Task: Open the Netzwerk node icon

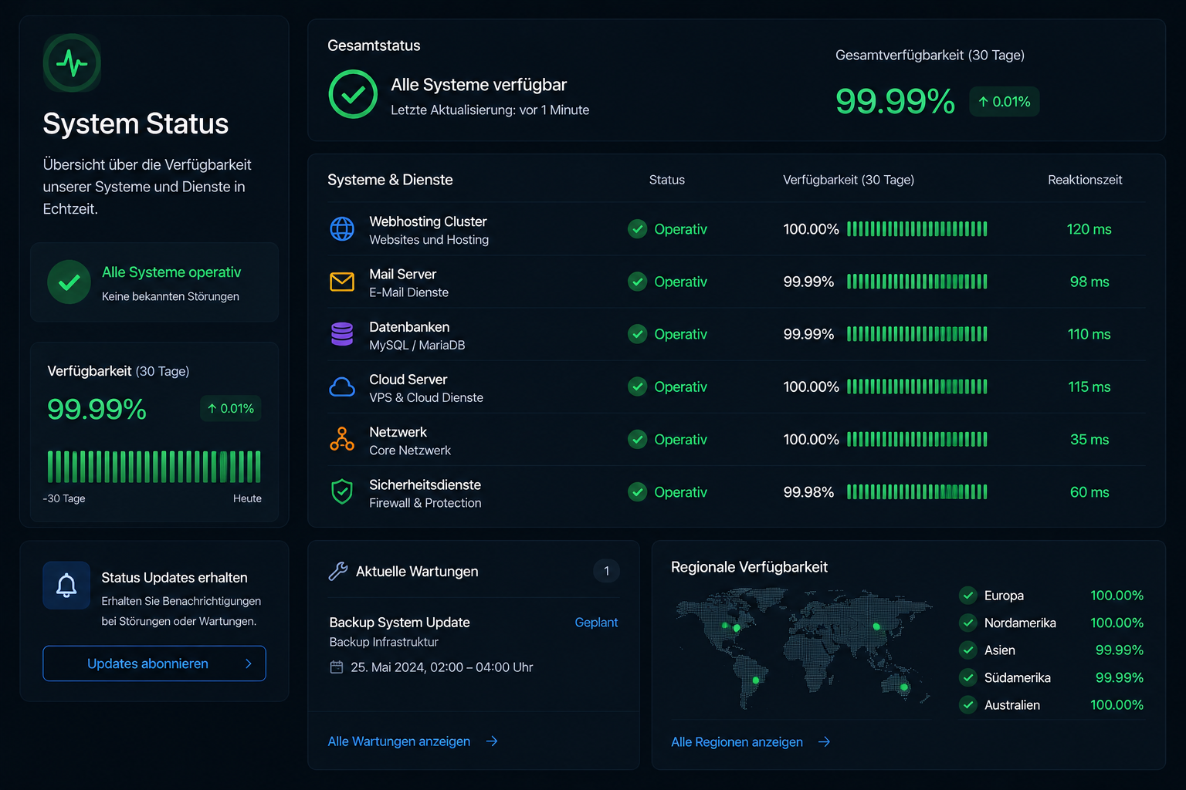Action: 342,439
